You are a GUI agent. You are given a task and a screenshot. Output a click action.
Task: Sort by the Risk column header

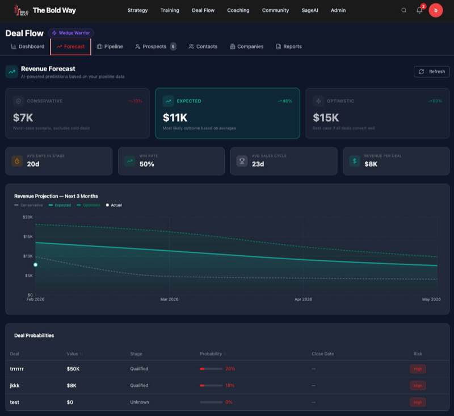(418, 353)
